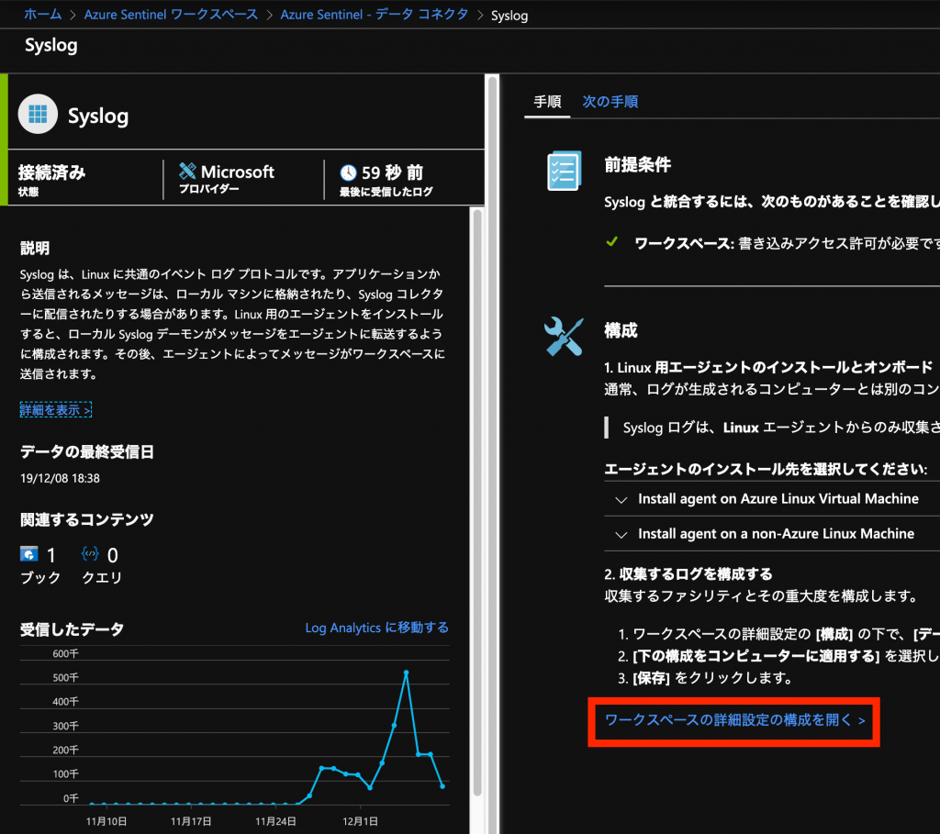Open Azure Sentinel ワークスペース breadcrumb link

click(x=171, y=15)
